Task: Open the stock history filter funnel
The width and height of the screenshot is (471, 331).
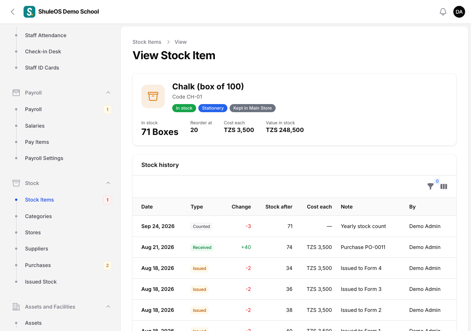Action: coord(431,186)
